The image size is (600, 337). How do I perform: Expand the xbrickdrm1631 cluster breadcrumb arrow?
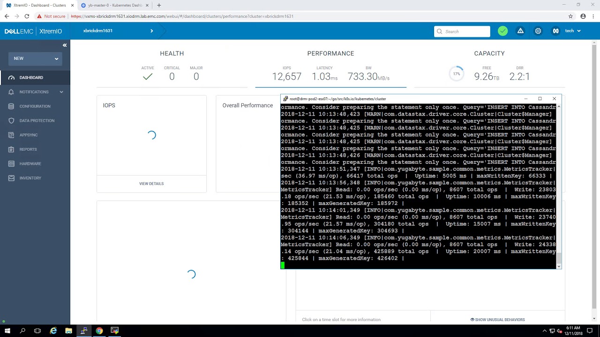(x=151, y=31)
